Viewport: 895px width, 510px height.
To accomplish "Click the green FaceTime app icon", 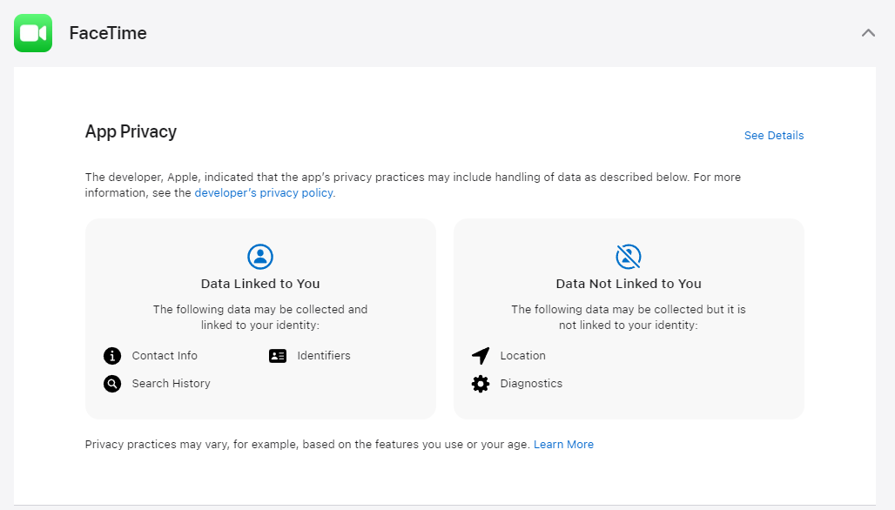I will click(x=33, y=33).
